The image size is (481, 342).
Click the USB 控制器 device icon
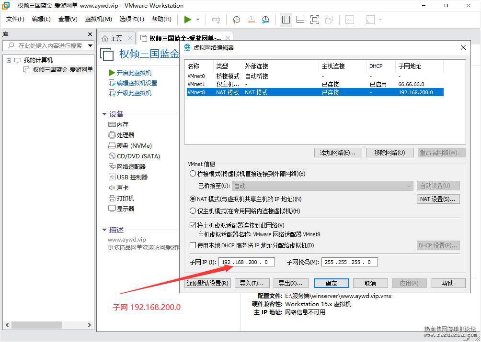tap(112, 177)
